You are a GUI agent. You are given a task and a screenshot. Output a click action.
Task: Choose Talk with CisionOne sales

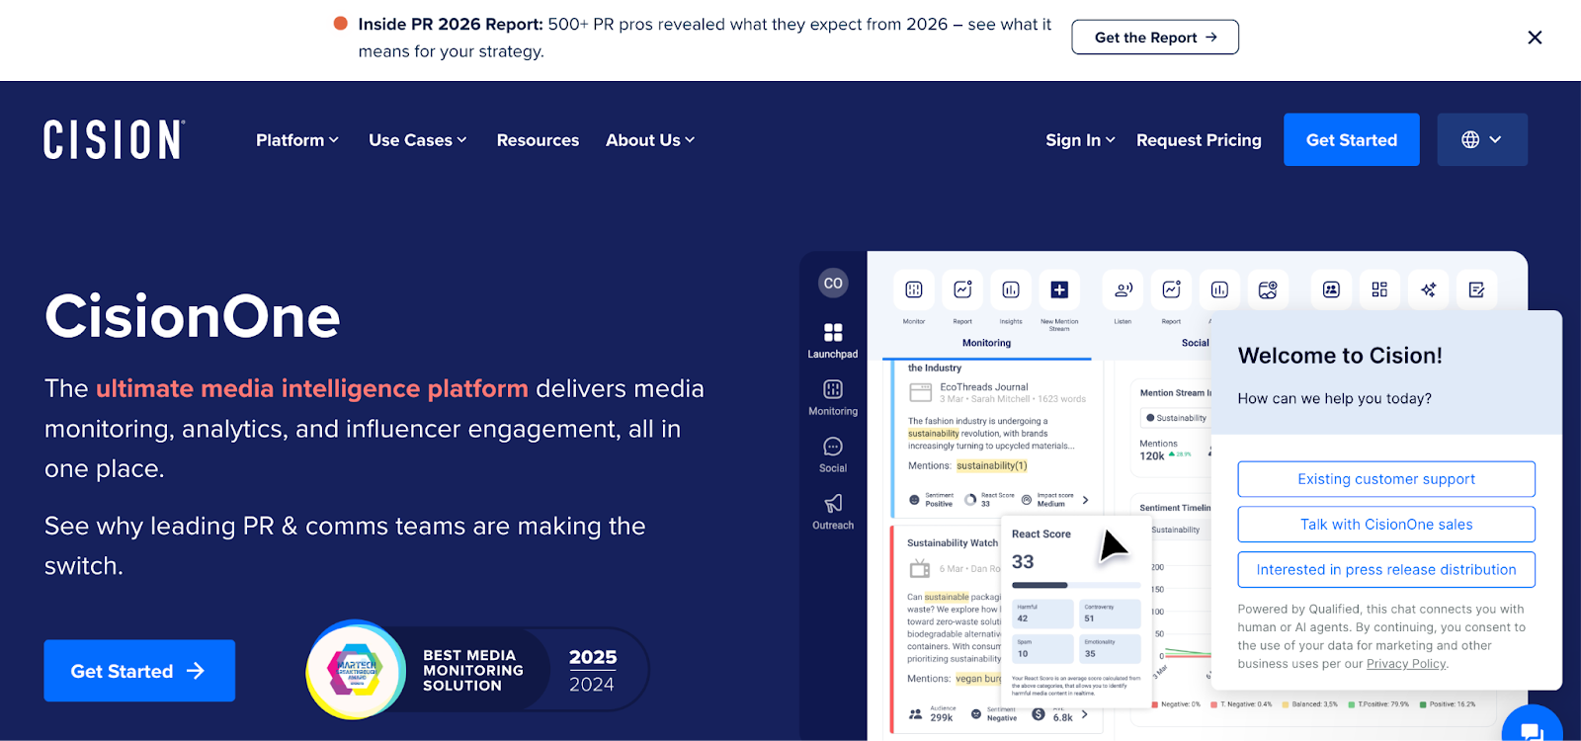coord(1386,525)
